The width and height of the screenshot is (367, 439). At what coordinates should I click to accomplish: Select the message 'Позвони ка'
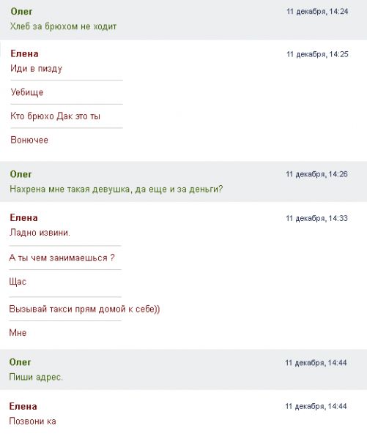coord(32,421)
